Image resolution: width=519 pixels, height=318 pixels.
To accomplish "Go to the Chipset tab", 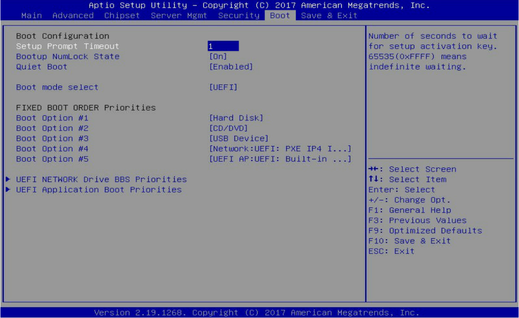I will click(x=122, y=15).
